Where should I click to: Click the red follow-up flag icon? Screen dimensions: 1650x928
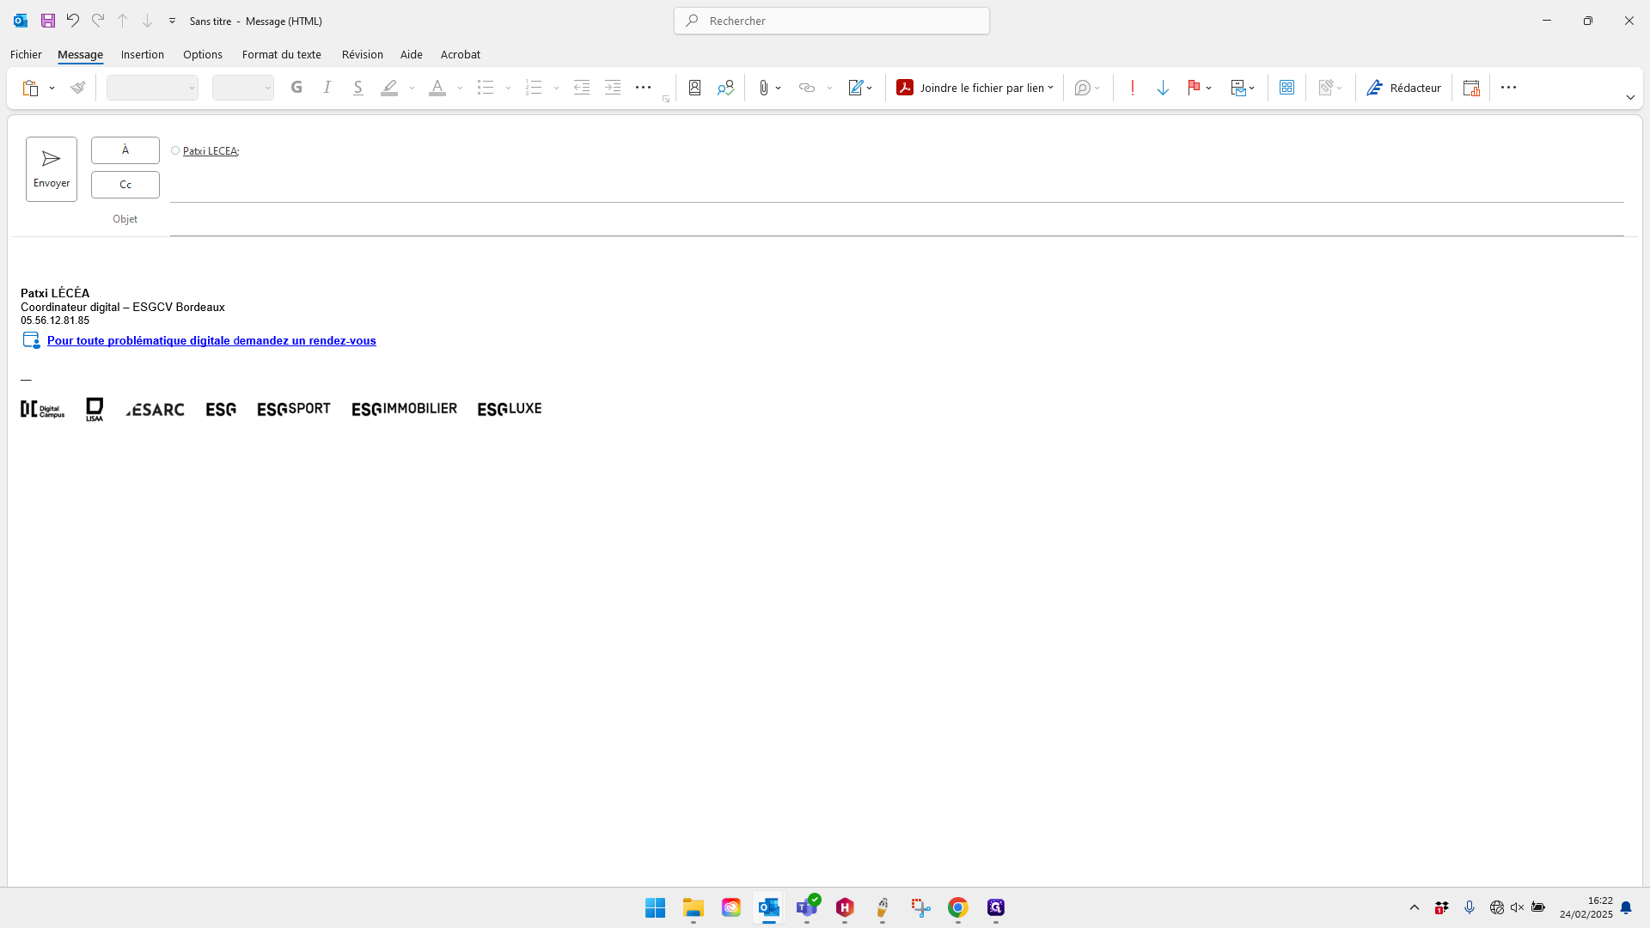click(x=1194, y=88)
